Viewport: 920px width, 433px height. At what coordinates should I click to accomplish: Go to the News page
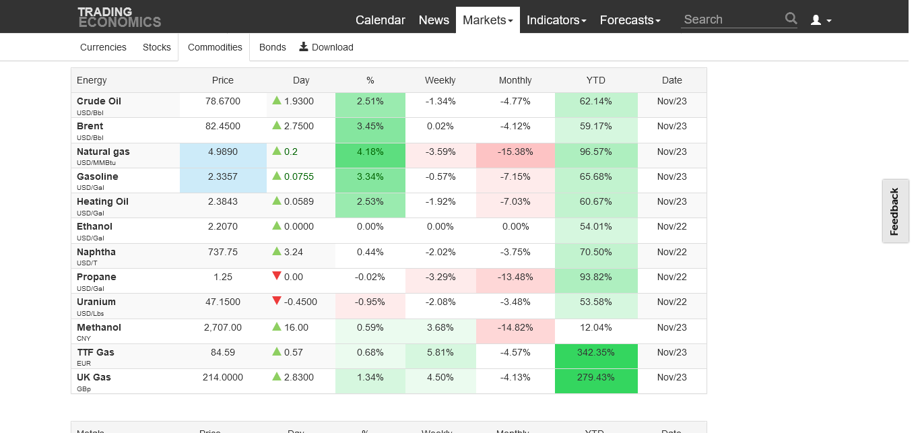(x=434, y=20)
